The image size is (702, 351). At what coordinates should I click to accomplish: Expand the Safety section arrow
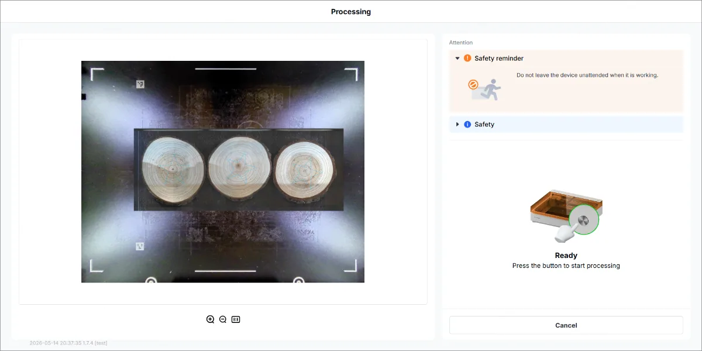click(457, 125)
